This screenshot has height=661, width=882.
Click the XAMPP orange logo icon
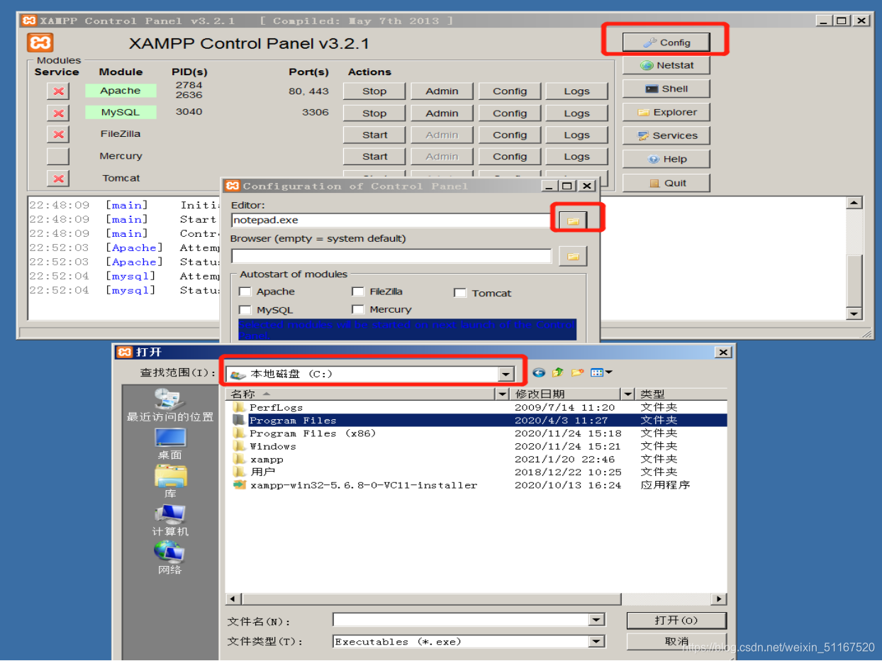coord(40,43)
